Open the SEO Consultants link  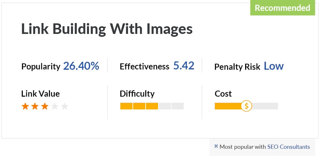289,147
